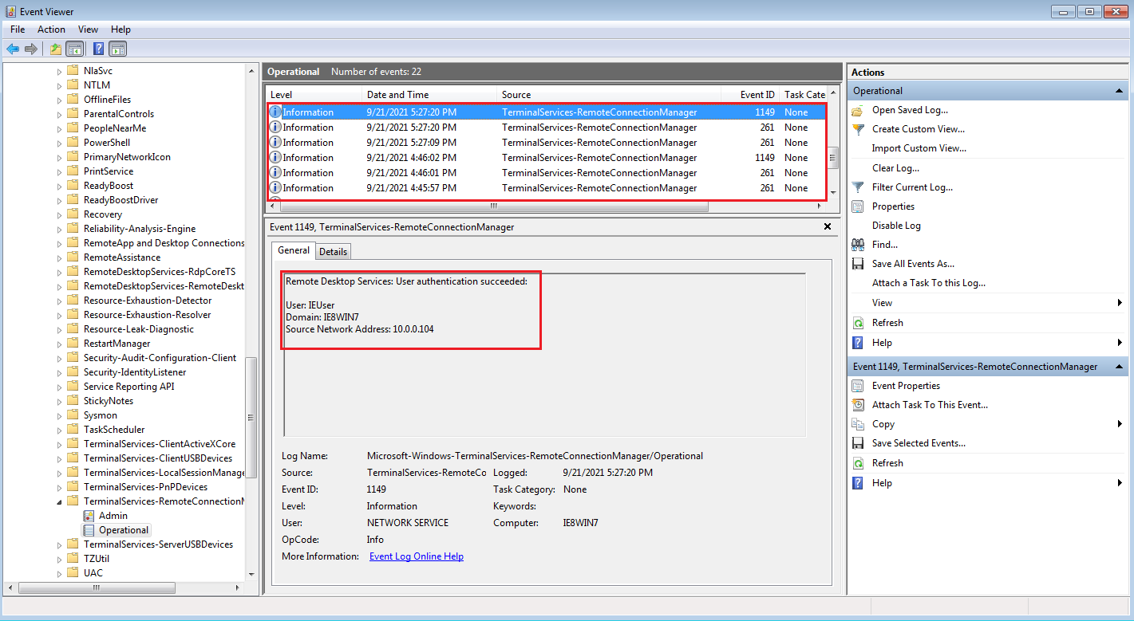Select the NTLM tree item
The width and height of the screenshot is (1134, 621).
[97, 85]
